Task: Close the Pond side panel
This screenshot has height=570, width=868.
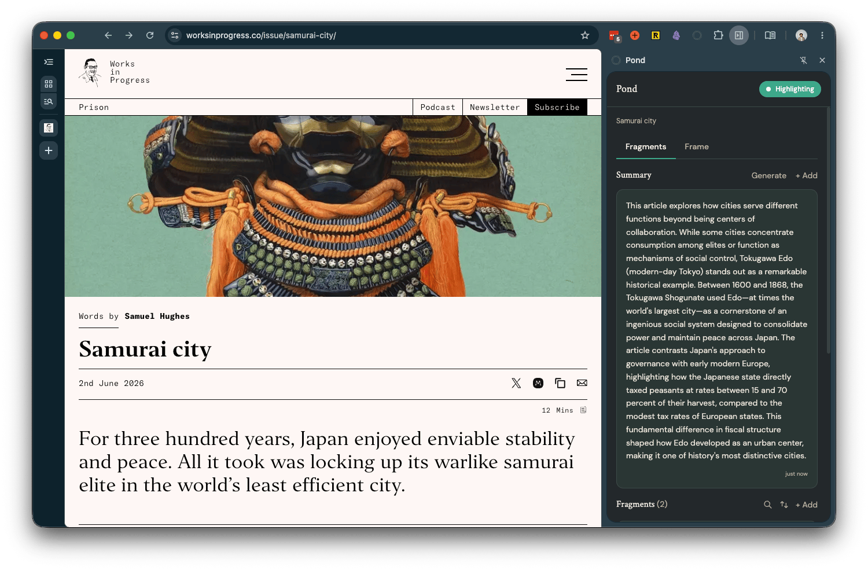Action: (x=822, y=60)
